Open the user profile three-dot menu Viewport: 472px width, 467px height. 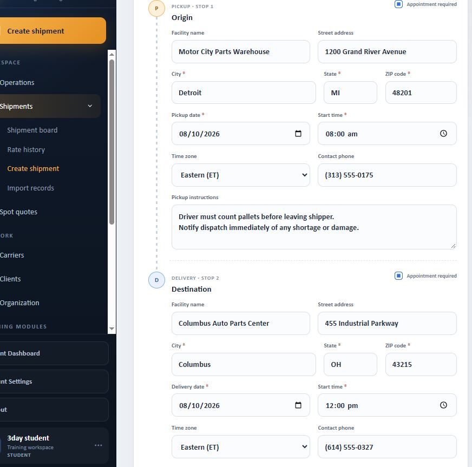click(x=99, y=445)
